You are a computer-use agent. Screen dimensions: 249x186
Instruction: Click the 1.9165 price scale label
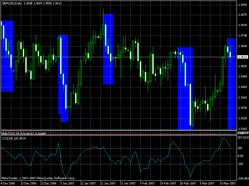[243, 129]
